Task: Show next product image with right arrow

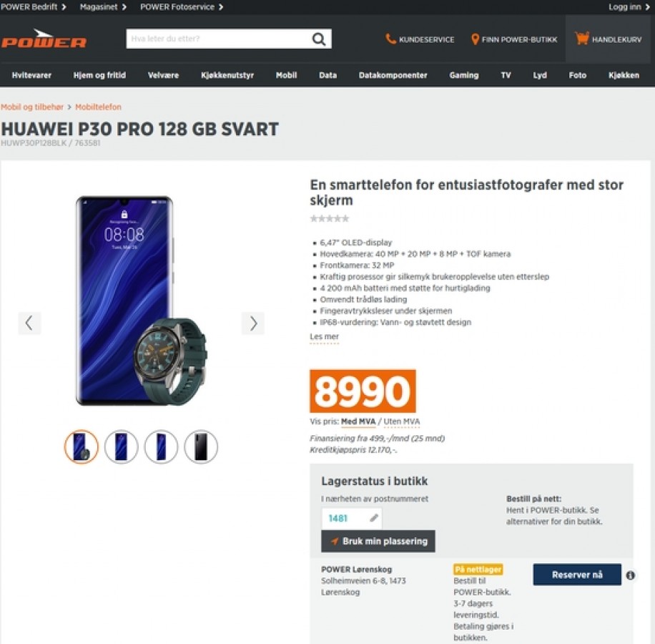Action: 252,323
